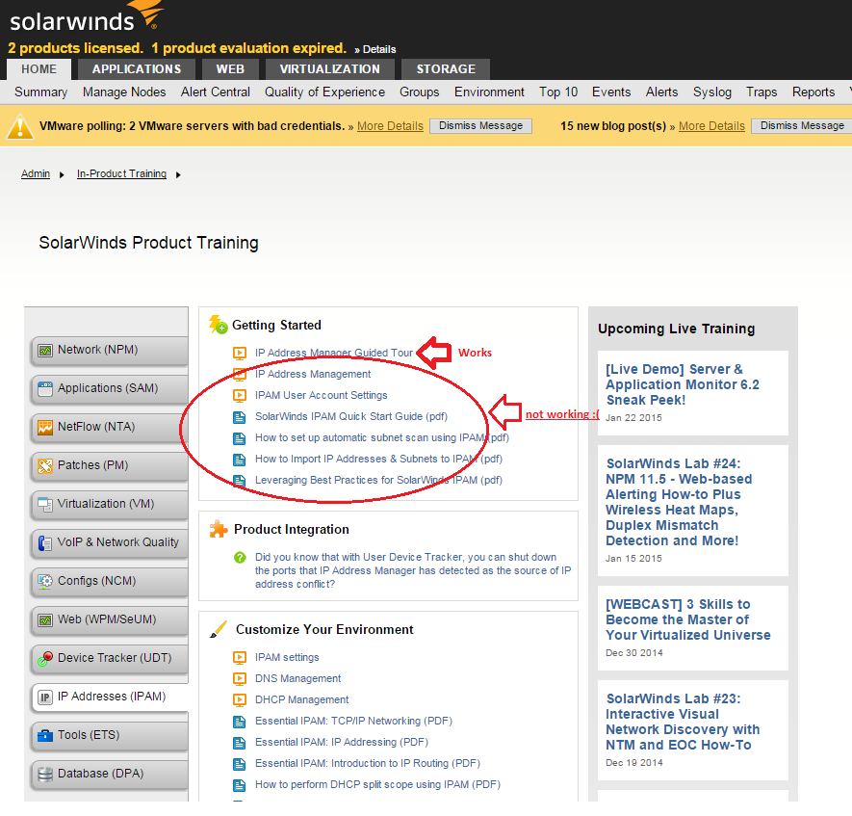The width and height of the screenshot is (852, 816).
Task: Open the Live Demo Server & Application Monitor 6.2 training
Action: tap(683, 385)
